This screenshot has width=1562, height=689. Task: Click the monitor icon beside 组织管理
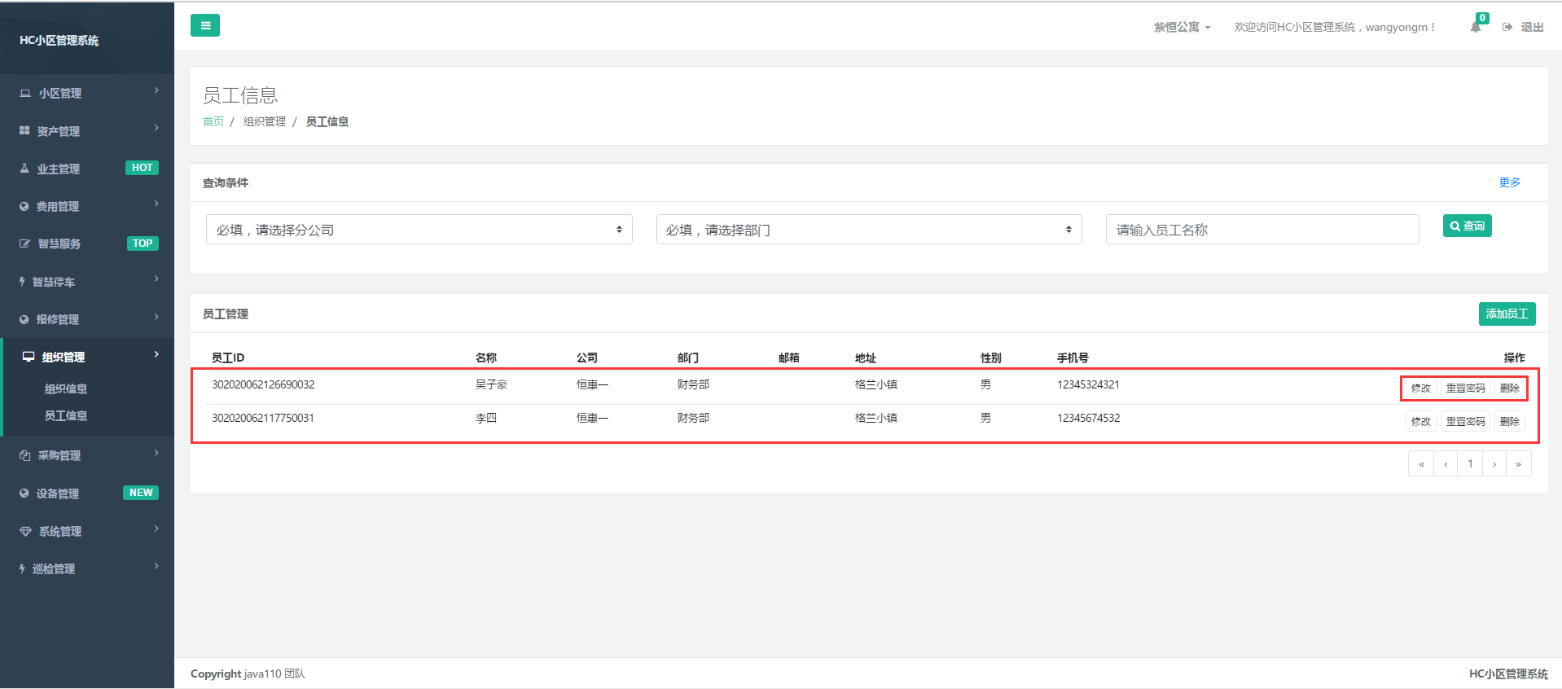click(x=29, y=357)
